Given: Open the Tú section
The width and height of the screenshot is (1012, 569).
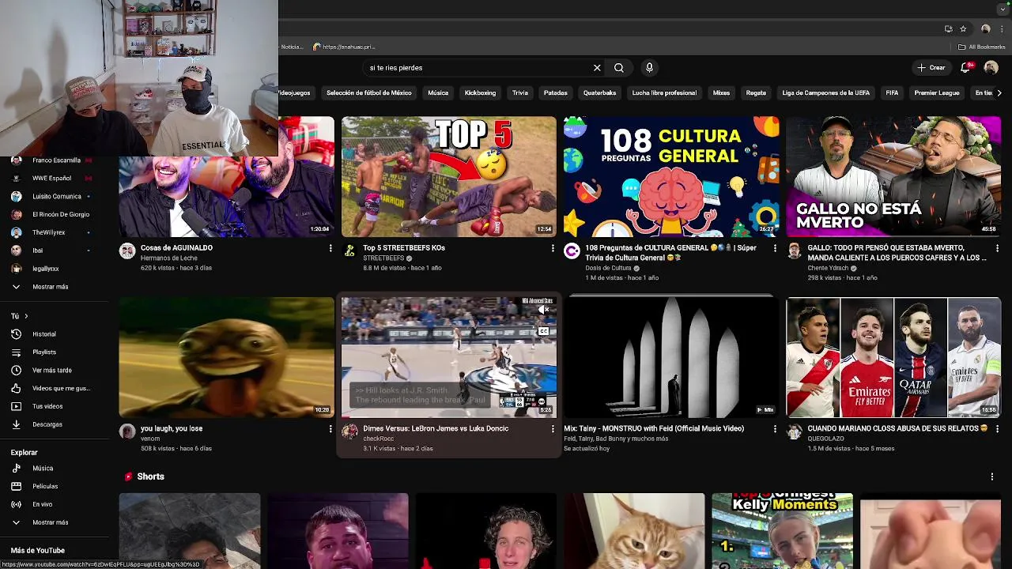Looking at the screenshot, I should 20,316.
